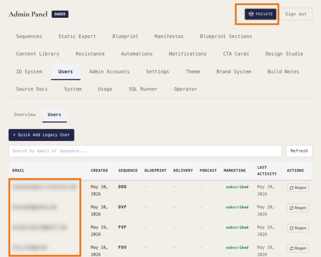Click the CREATED column header

tap(99, 170)
